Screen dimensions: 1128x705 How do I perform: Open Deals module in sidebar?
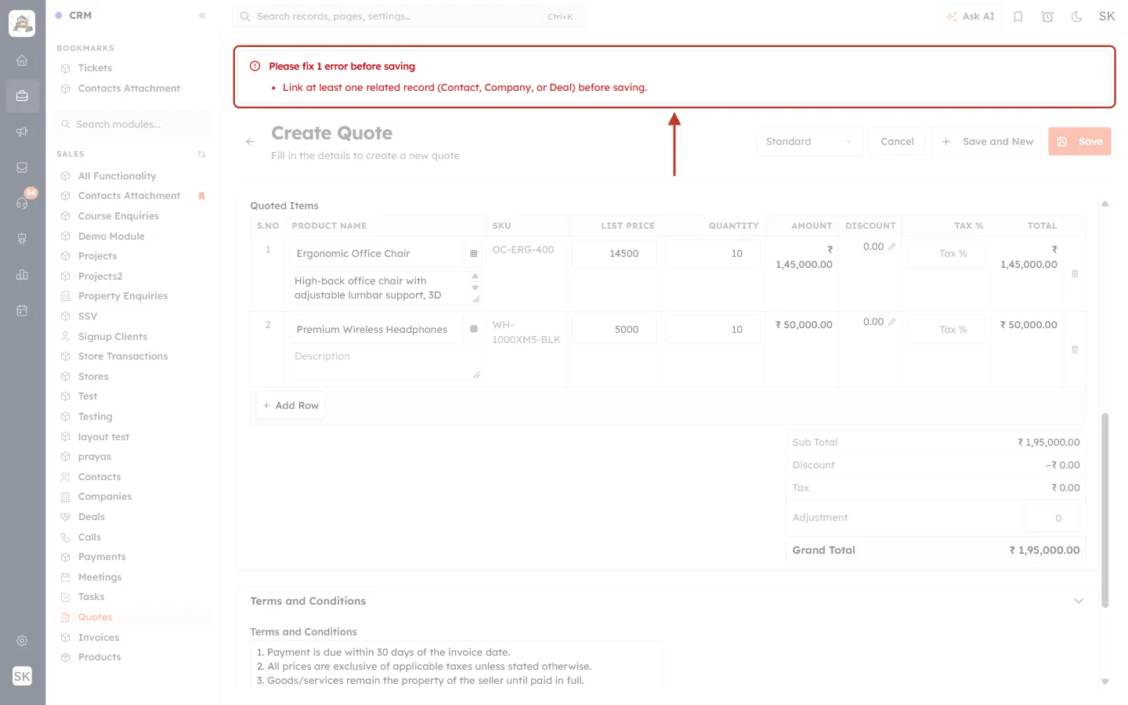point(134,517)
